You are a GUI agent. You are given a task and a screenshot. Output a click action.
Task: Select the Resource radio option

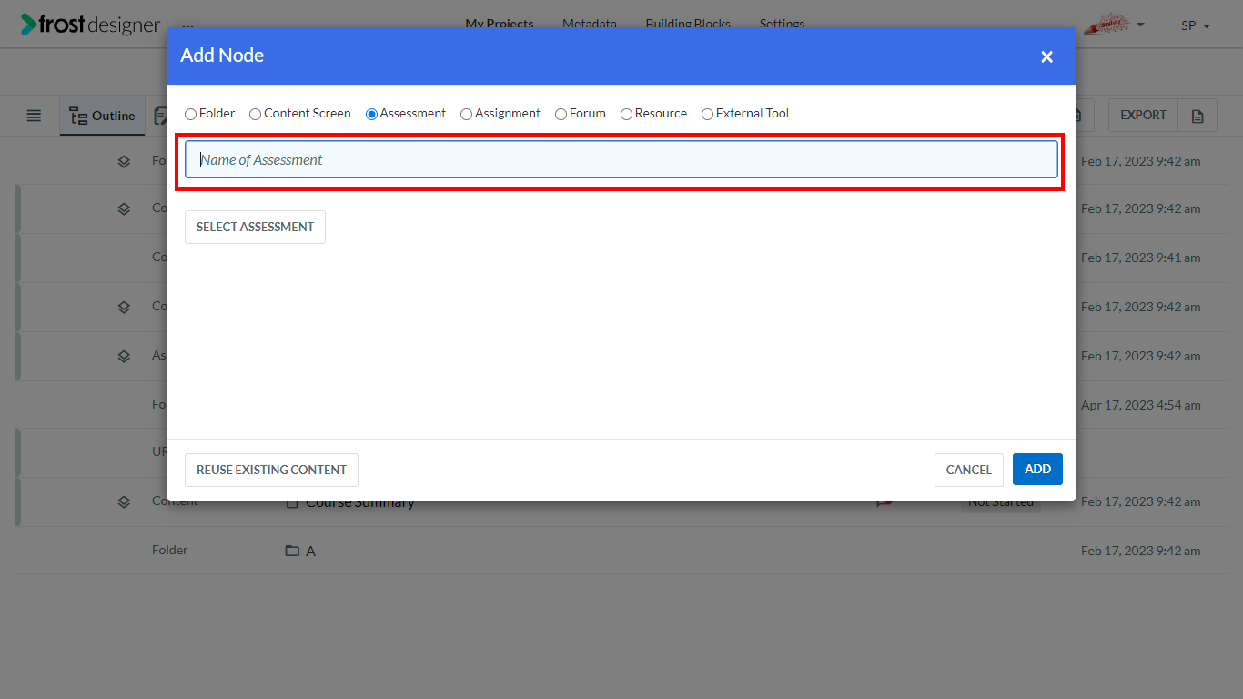click(627, 114)
